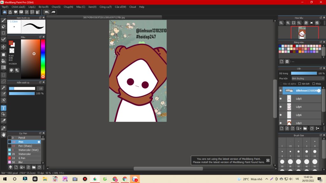Open settings gear of the text layer
This screenshot has height=183, width=326.
pos(319,91)
